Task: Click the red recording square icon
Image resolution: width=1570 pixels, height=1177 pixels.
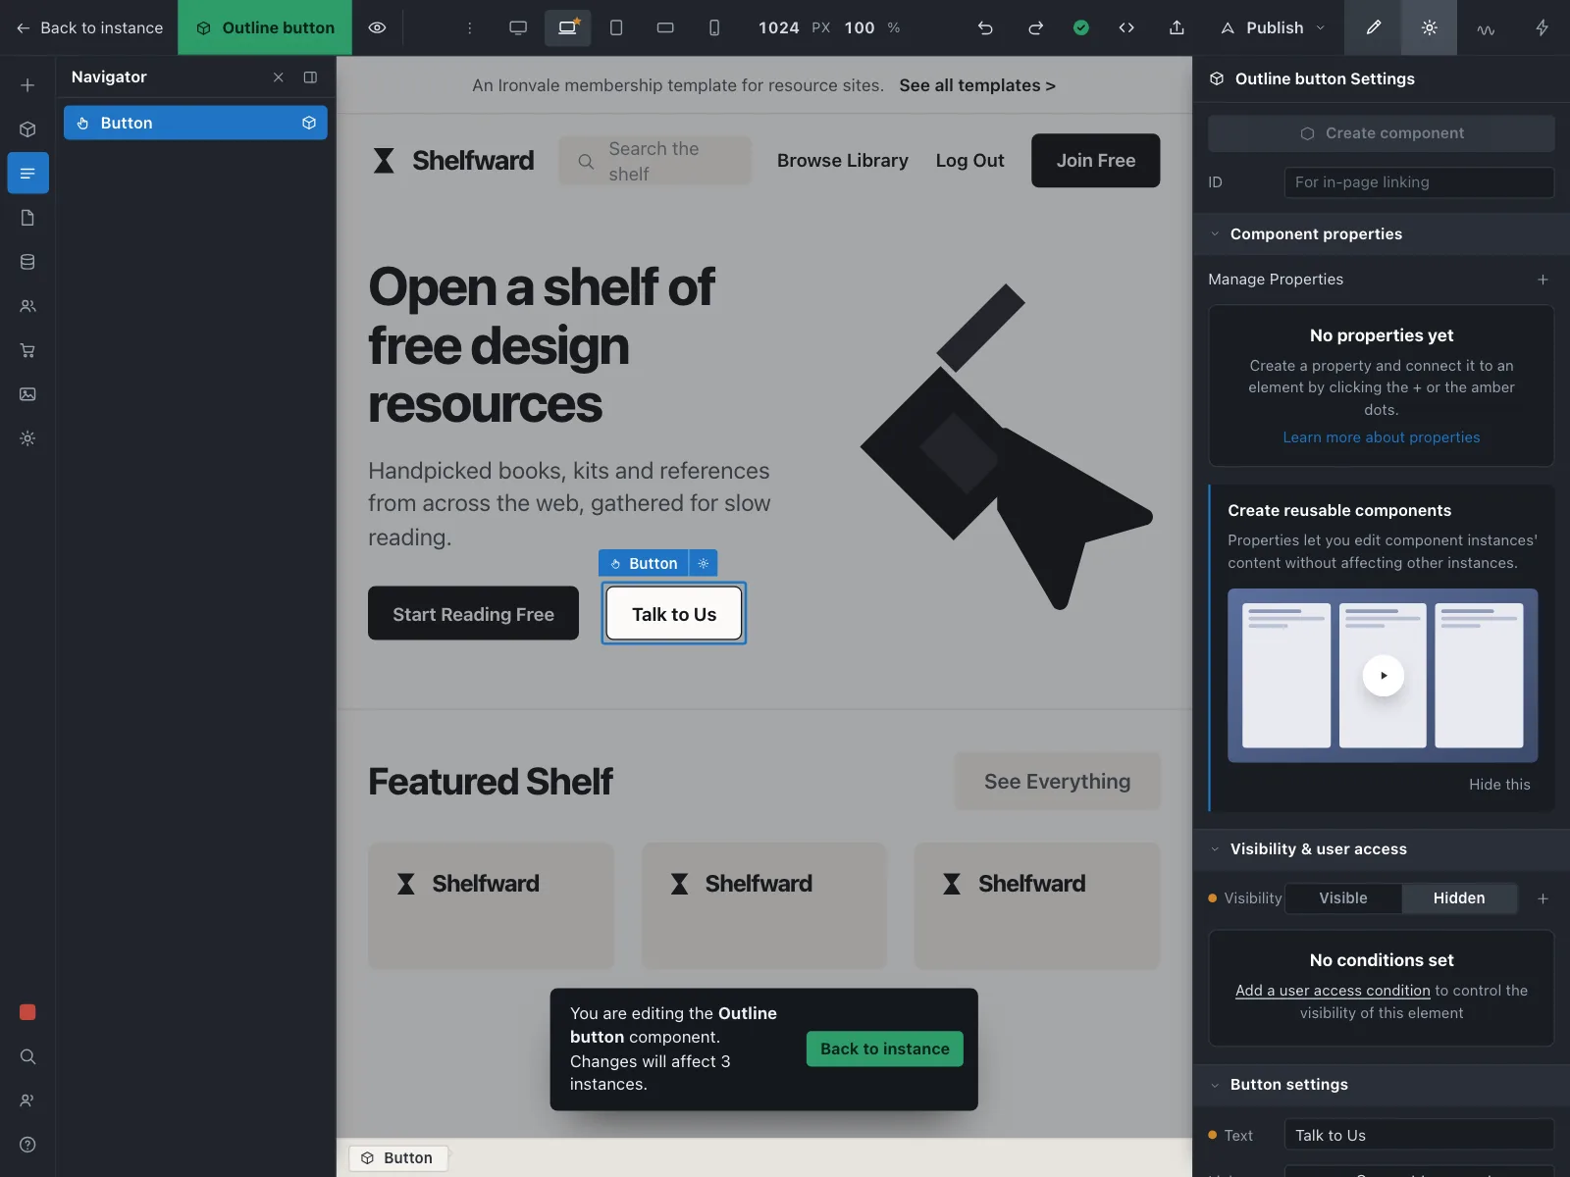Action: tap(27, 1012)
